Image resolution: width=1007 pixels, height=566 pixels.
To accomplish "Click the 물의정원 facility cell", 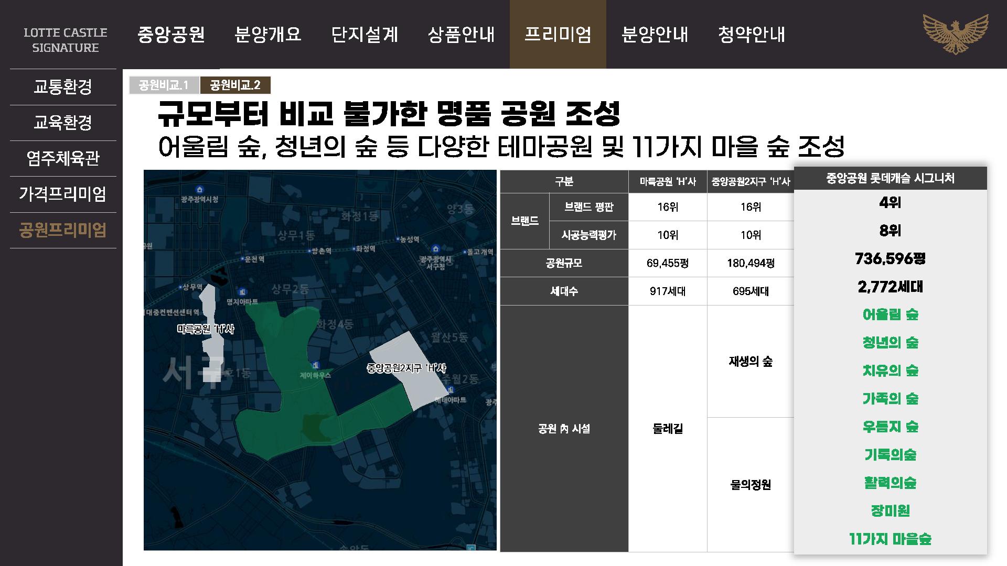I will 751,485.
